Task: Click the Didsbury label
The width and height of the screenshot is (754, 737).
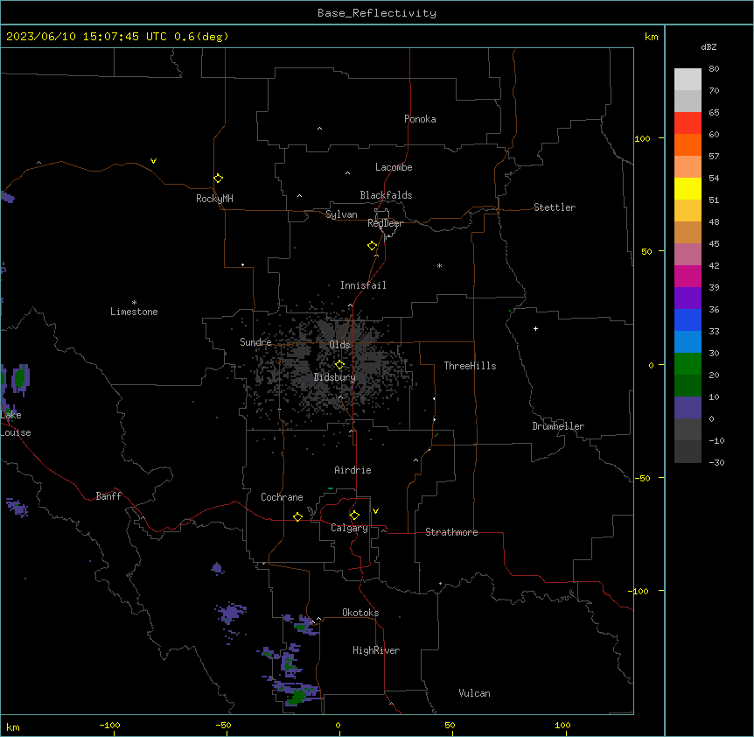Action: (334, 377)
